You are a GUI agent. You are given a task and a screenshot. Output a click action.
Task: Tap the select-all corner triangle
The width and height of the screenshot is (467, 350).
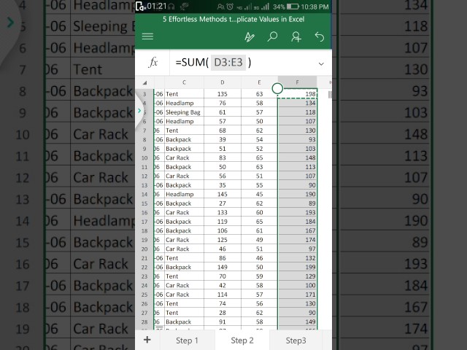(x=144, y=82)
